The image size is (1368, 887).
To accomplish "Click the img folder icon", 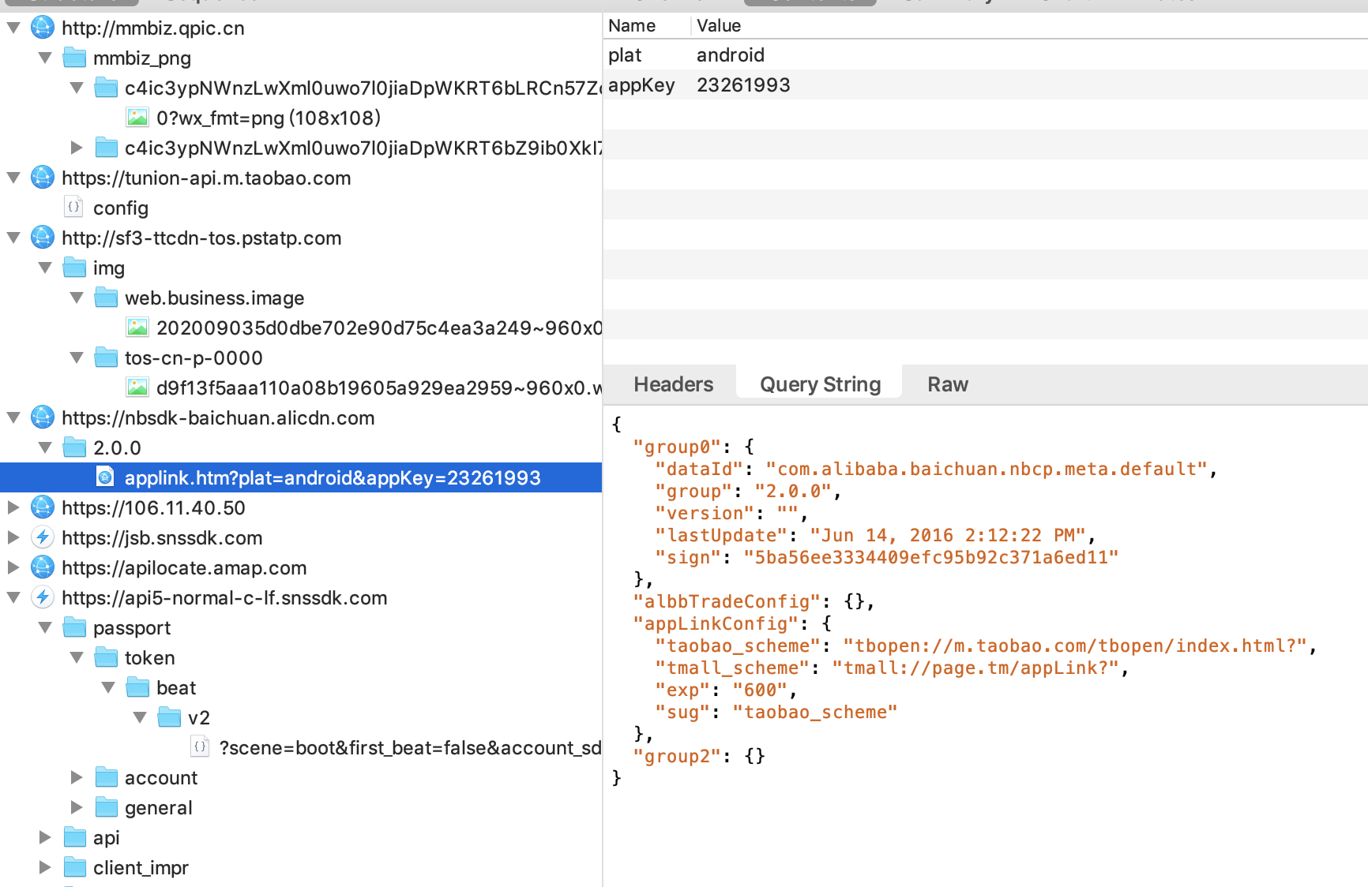I will pos(74,268).
